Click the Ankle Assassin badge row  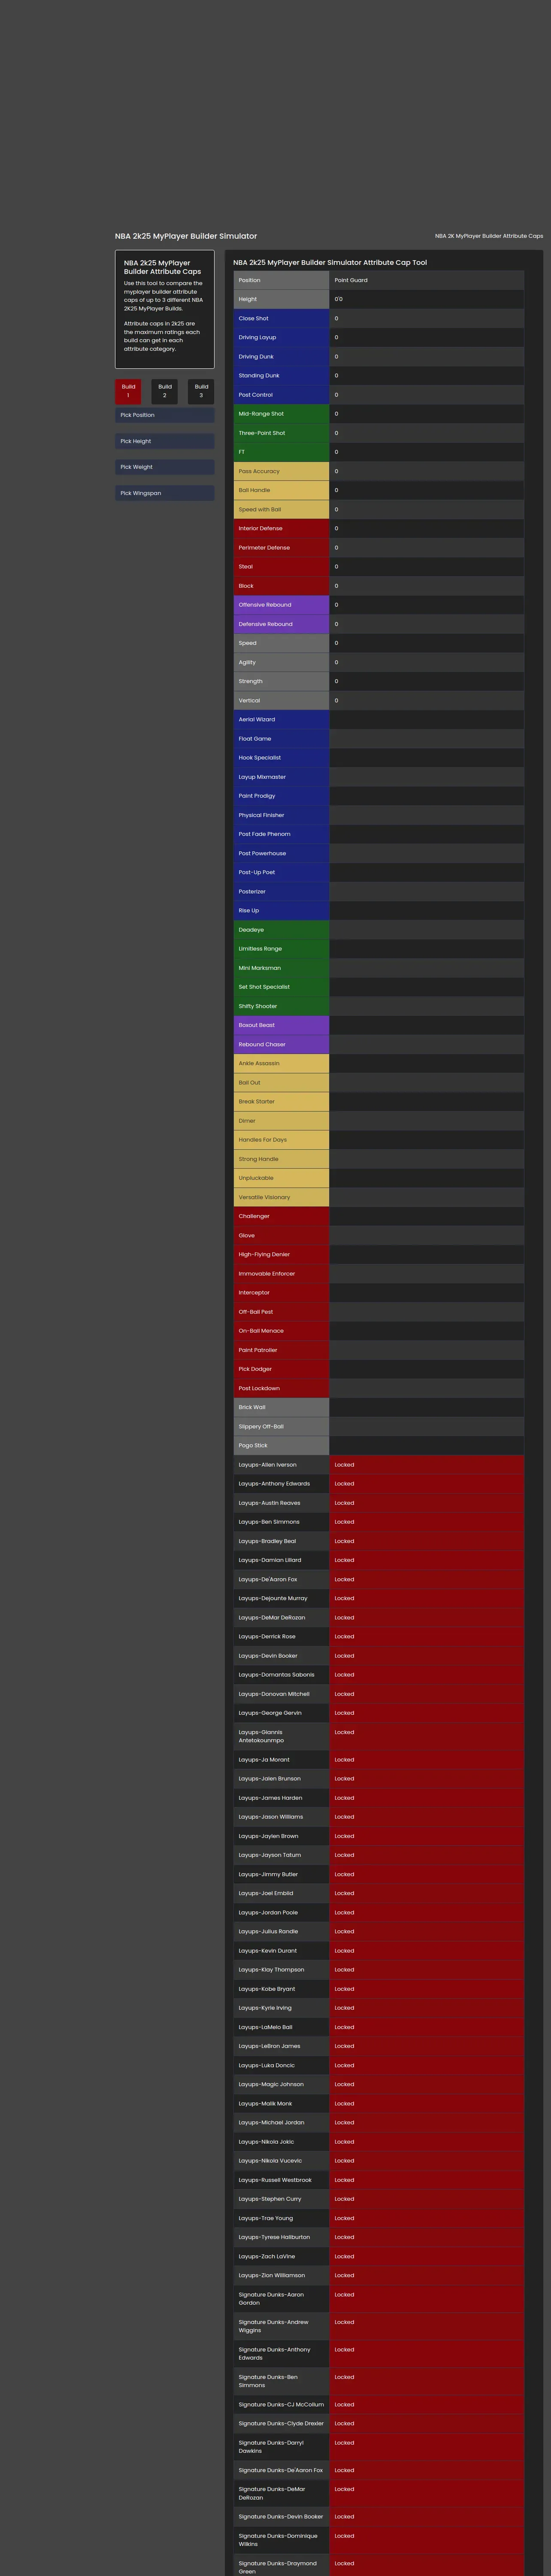379,1064
